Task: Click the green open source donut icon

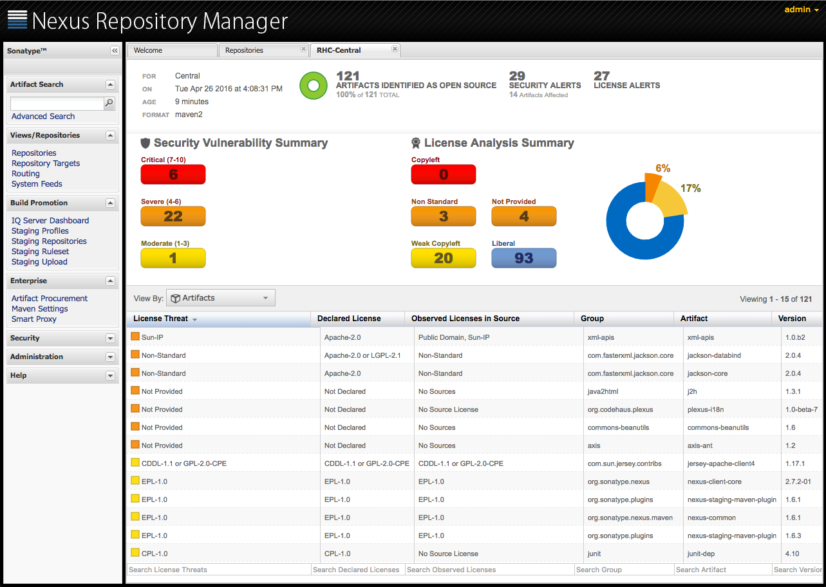Action: tap(314, 85)
